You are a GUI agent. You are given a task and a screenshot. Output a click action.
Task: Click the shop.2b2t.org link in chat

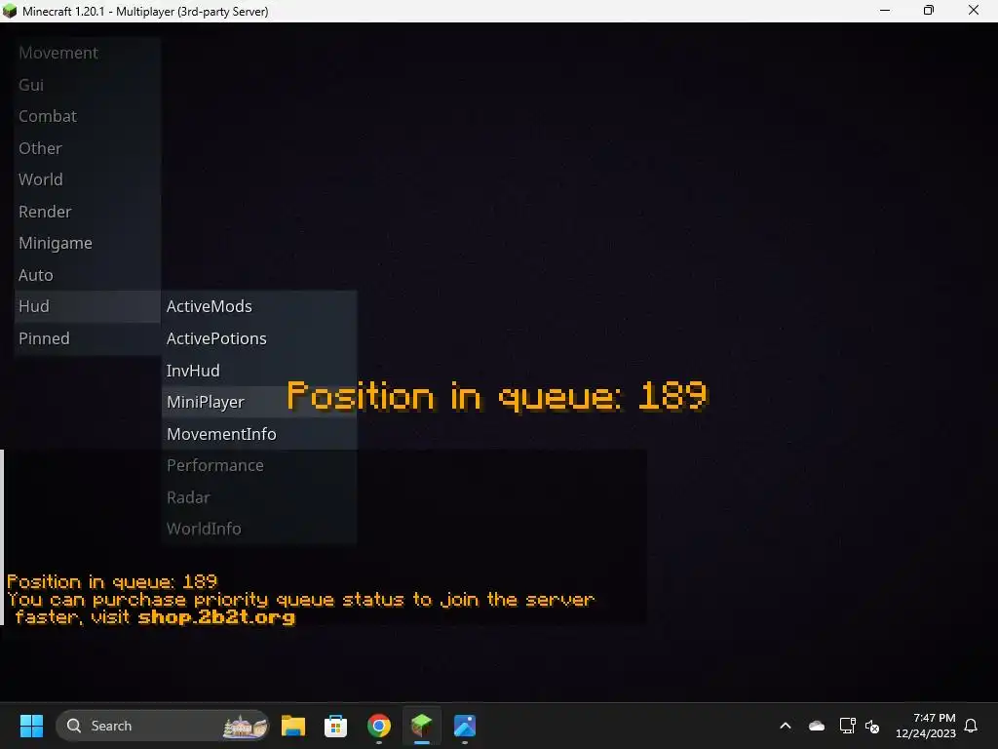(x=216, y=617)
